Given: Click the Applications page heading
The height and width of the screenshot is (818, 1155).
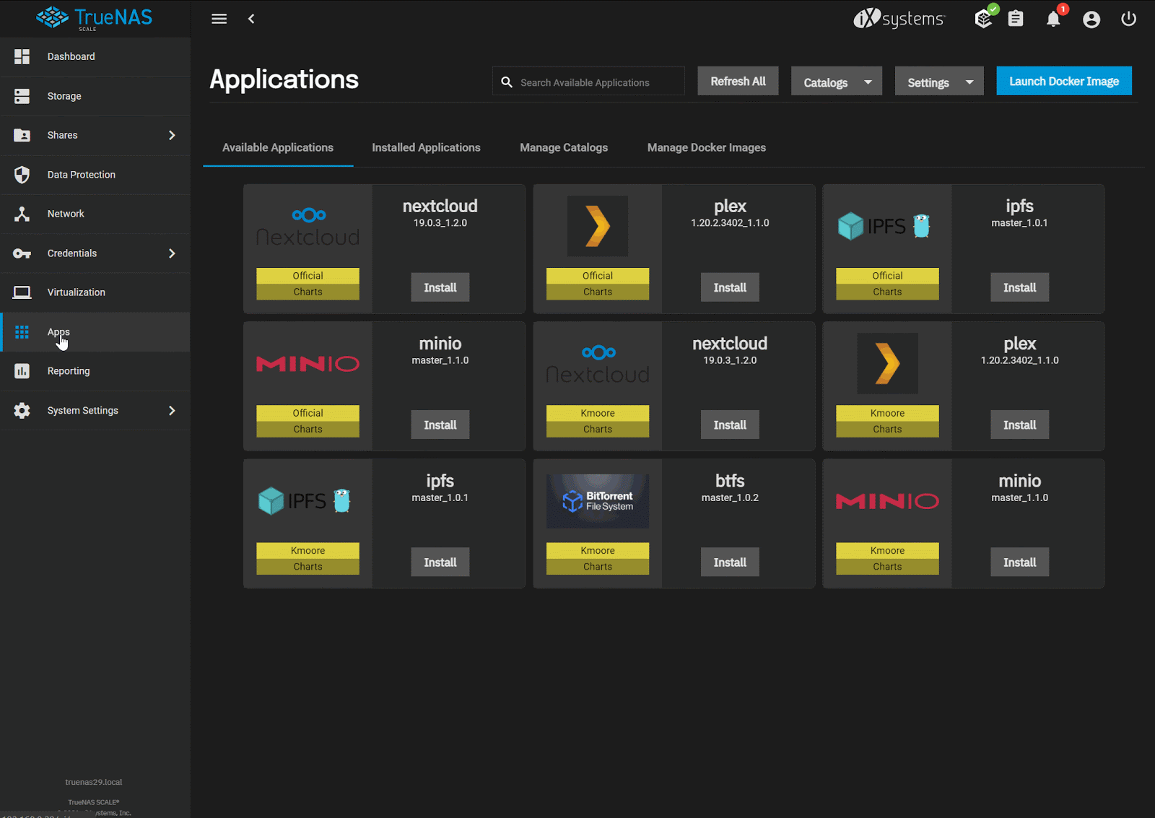Looking at the screenshot, I should pos(284,79).
